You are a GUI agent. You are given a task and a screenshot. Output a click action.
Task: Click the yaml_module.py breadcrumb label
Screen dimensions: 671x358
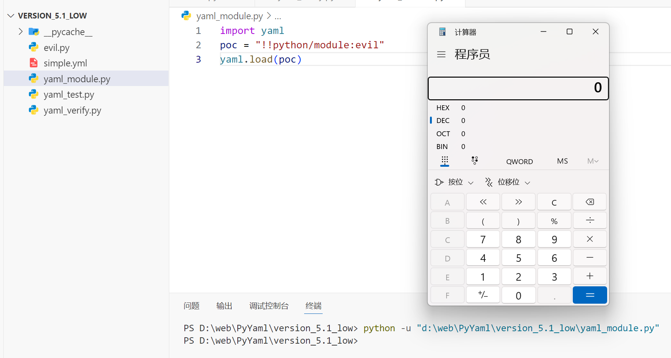[229, 16]
